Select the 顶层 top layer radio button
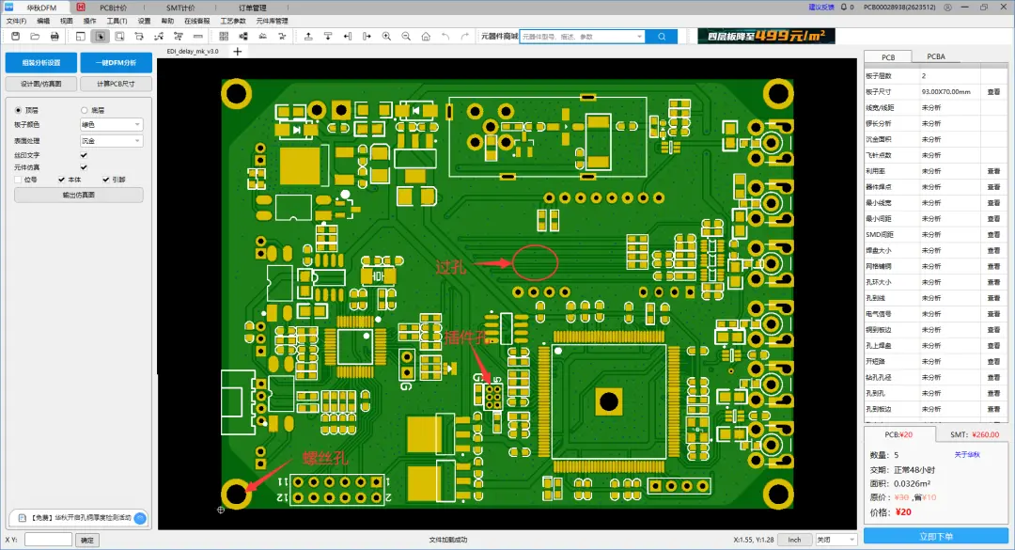Screen dimensions: 1015x550 pyautogui.click(x=18, y=110)
